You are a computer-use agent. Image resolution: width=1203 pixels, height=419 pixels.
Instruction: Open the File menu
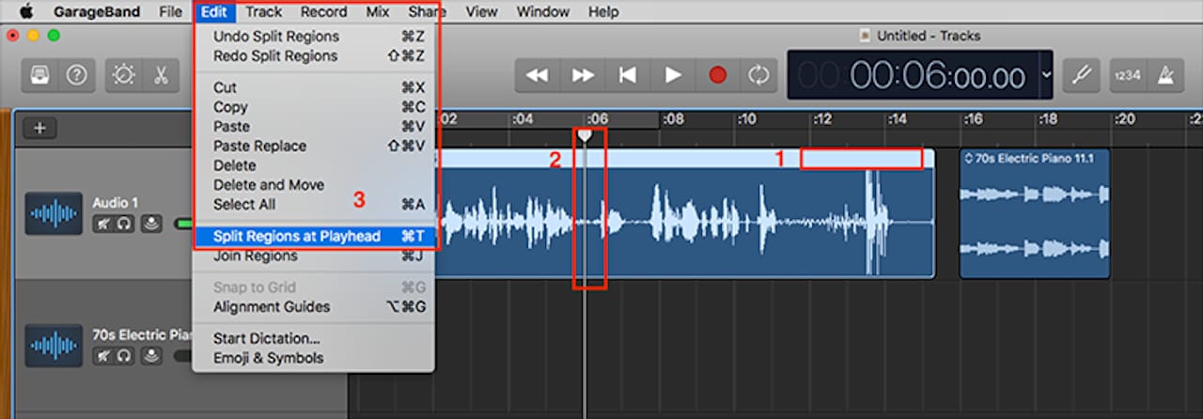(x=170, y=12)
